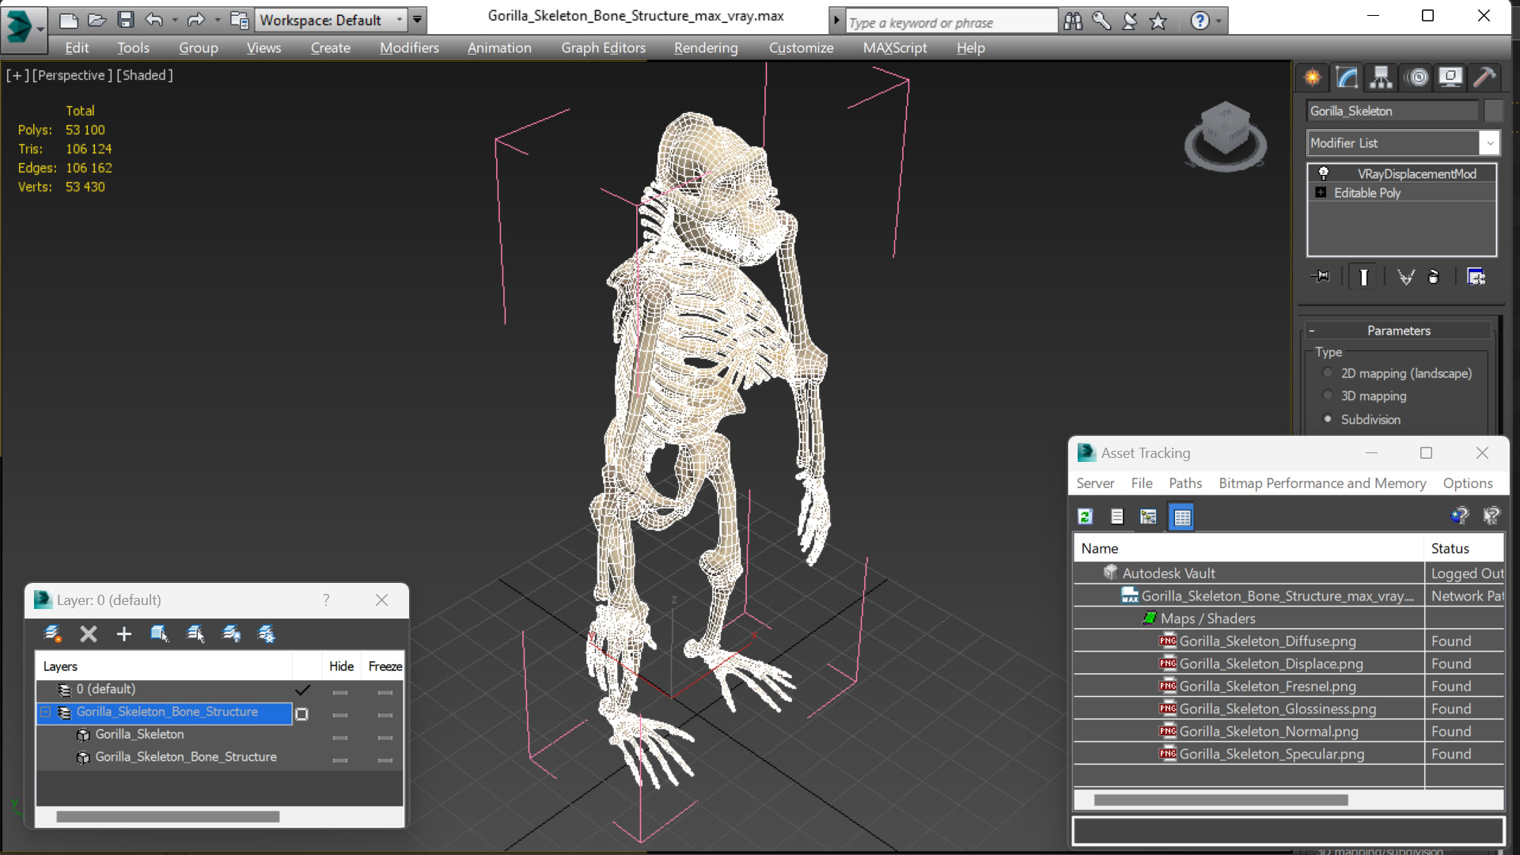Screen dimensions: 1520x855
Task: Open the Help question mark icon
Action: coord(1200,21)
